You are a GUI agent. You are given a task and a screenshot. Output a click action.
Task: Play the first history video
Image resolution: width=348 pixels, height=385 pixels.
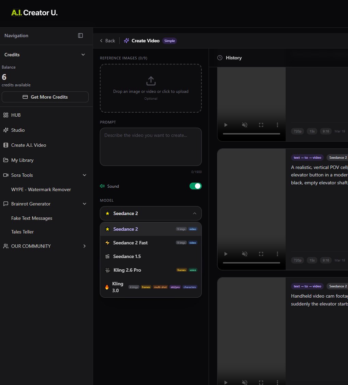[x=226, y=125]
